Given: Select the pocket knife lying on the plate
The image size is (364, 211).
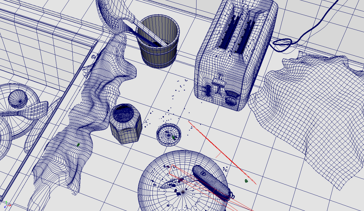Looking at the screenshot, I should (x=211, y=183).
